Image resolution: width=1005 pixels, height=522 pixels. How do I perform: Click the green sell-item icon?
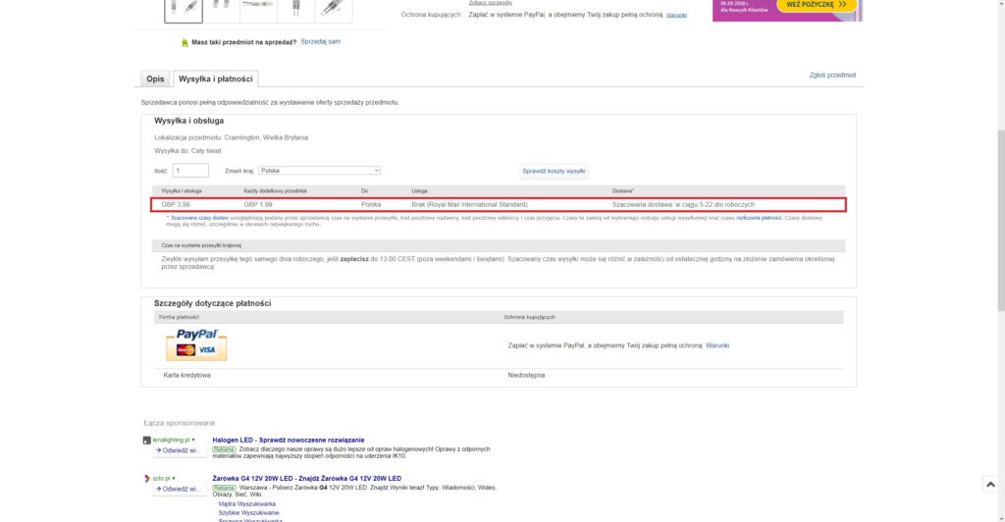184,43
